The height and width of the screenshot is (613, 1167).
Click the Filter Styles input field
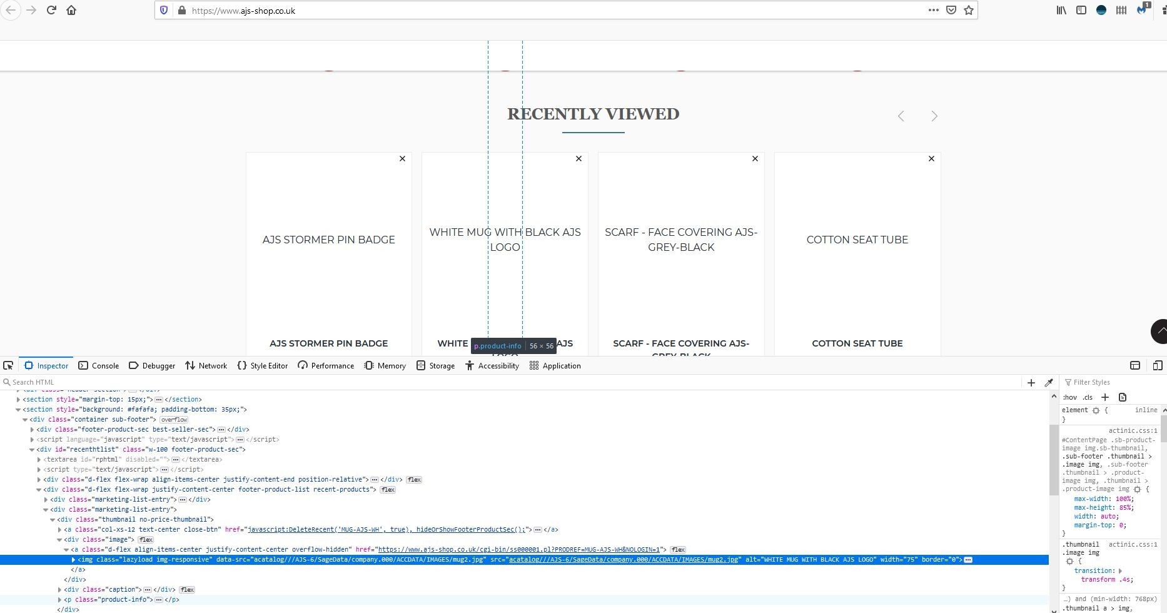[1113, 382]
